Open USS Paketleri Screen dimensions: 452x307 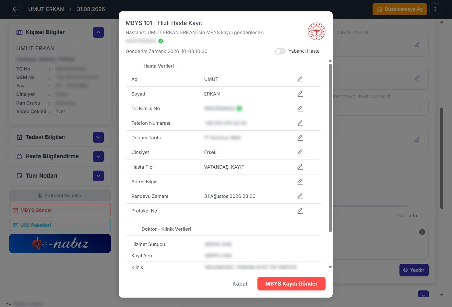(x=60, y=225)
